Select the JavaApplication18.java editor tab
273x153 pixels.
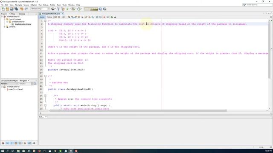[51, 14]
